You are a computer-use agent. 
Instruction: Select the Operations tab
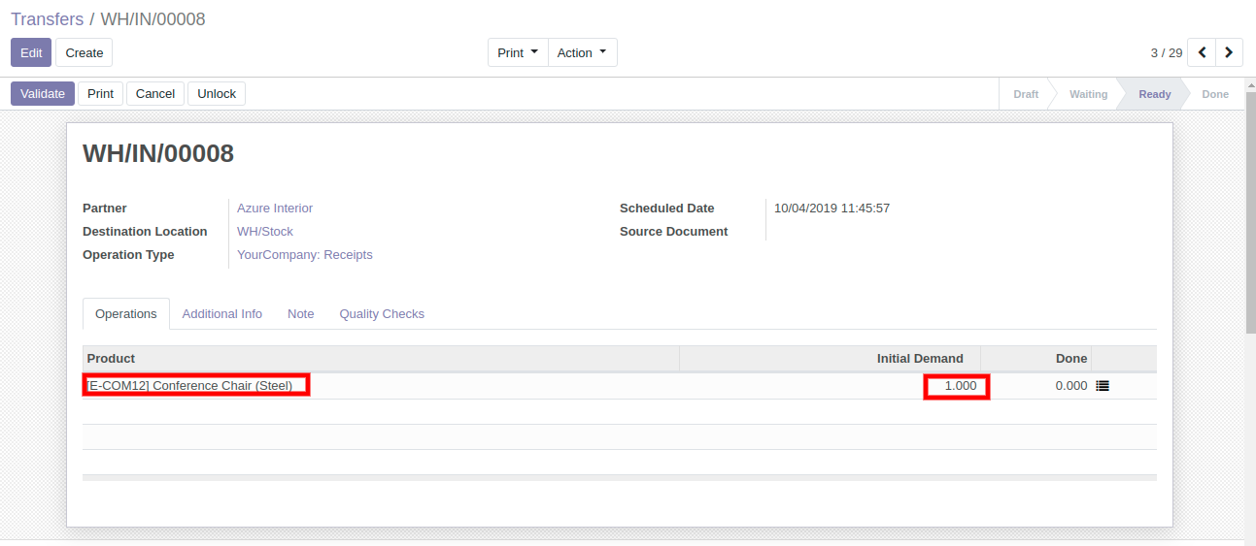pos(126,313)
